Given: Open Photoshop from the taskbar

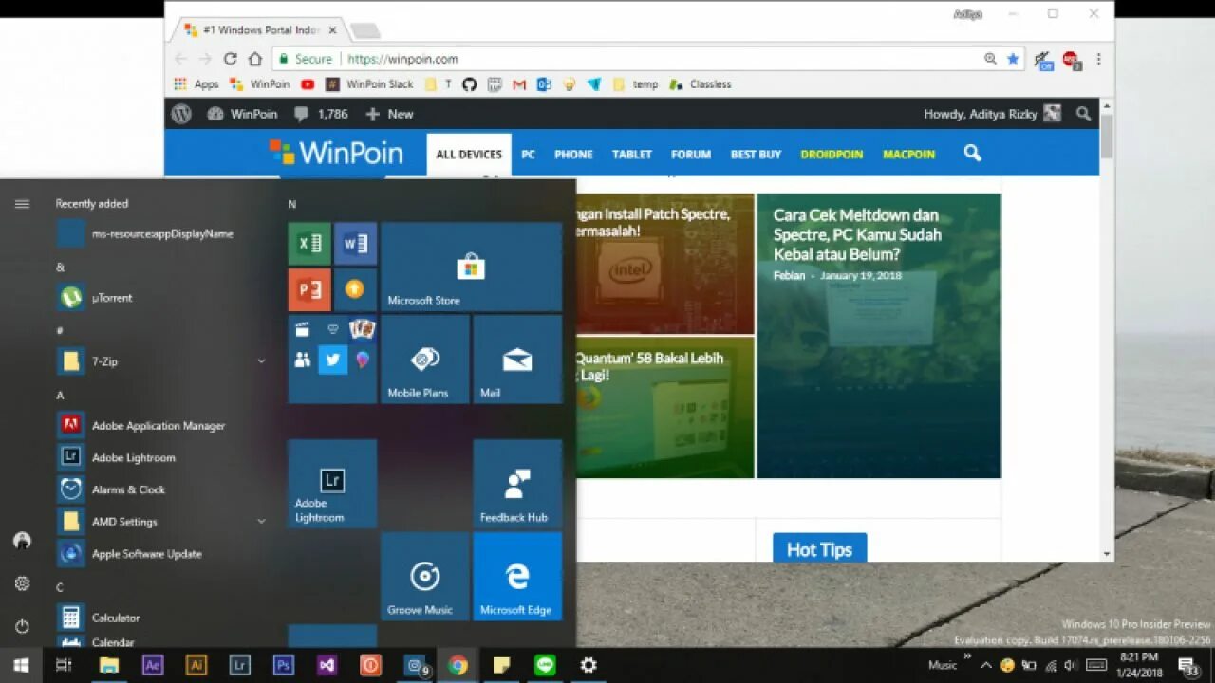Looking at the screenshot, I should 283,665.
